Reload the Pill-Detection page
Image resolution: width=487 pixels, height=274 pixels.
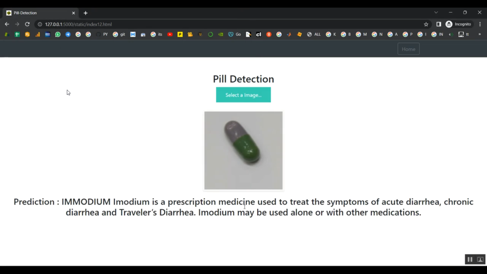pyautogui.click(x=27, y=24)
